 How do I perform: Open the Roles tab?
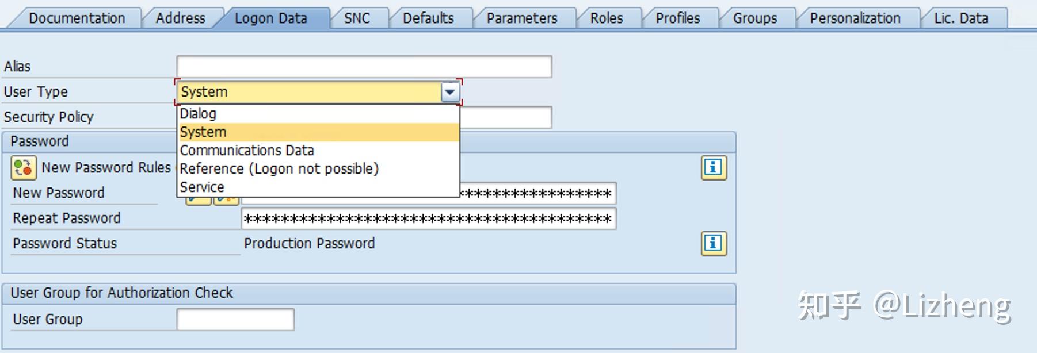coord(607,18)
